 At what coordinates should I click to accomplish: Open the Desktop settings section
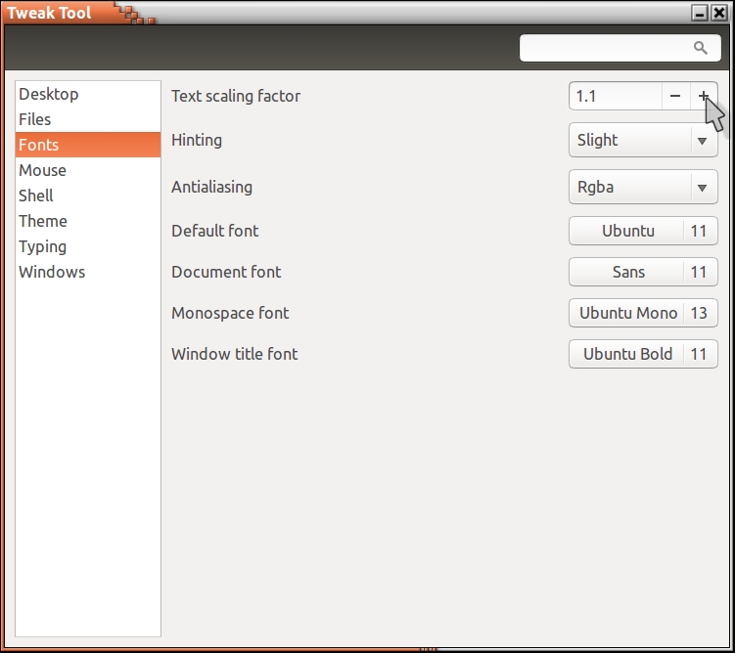point(49,94)
